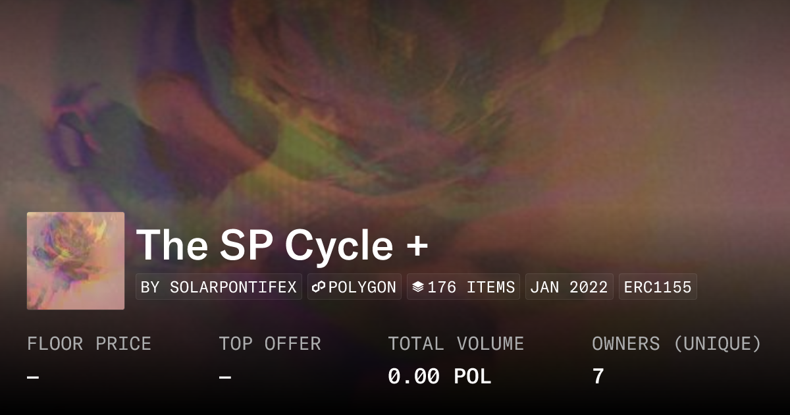Select the 0.00 POL volume value
The image size is (790, 415).
439,377
